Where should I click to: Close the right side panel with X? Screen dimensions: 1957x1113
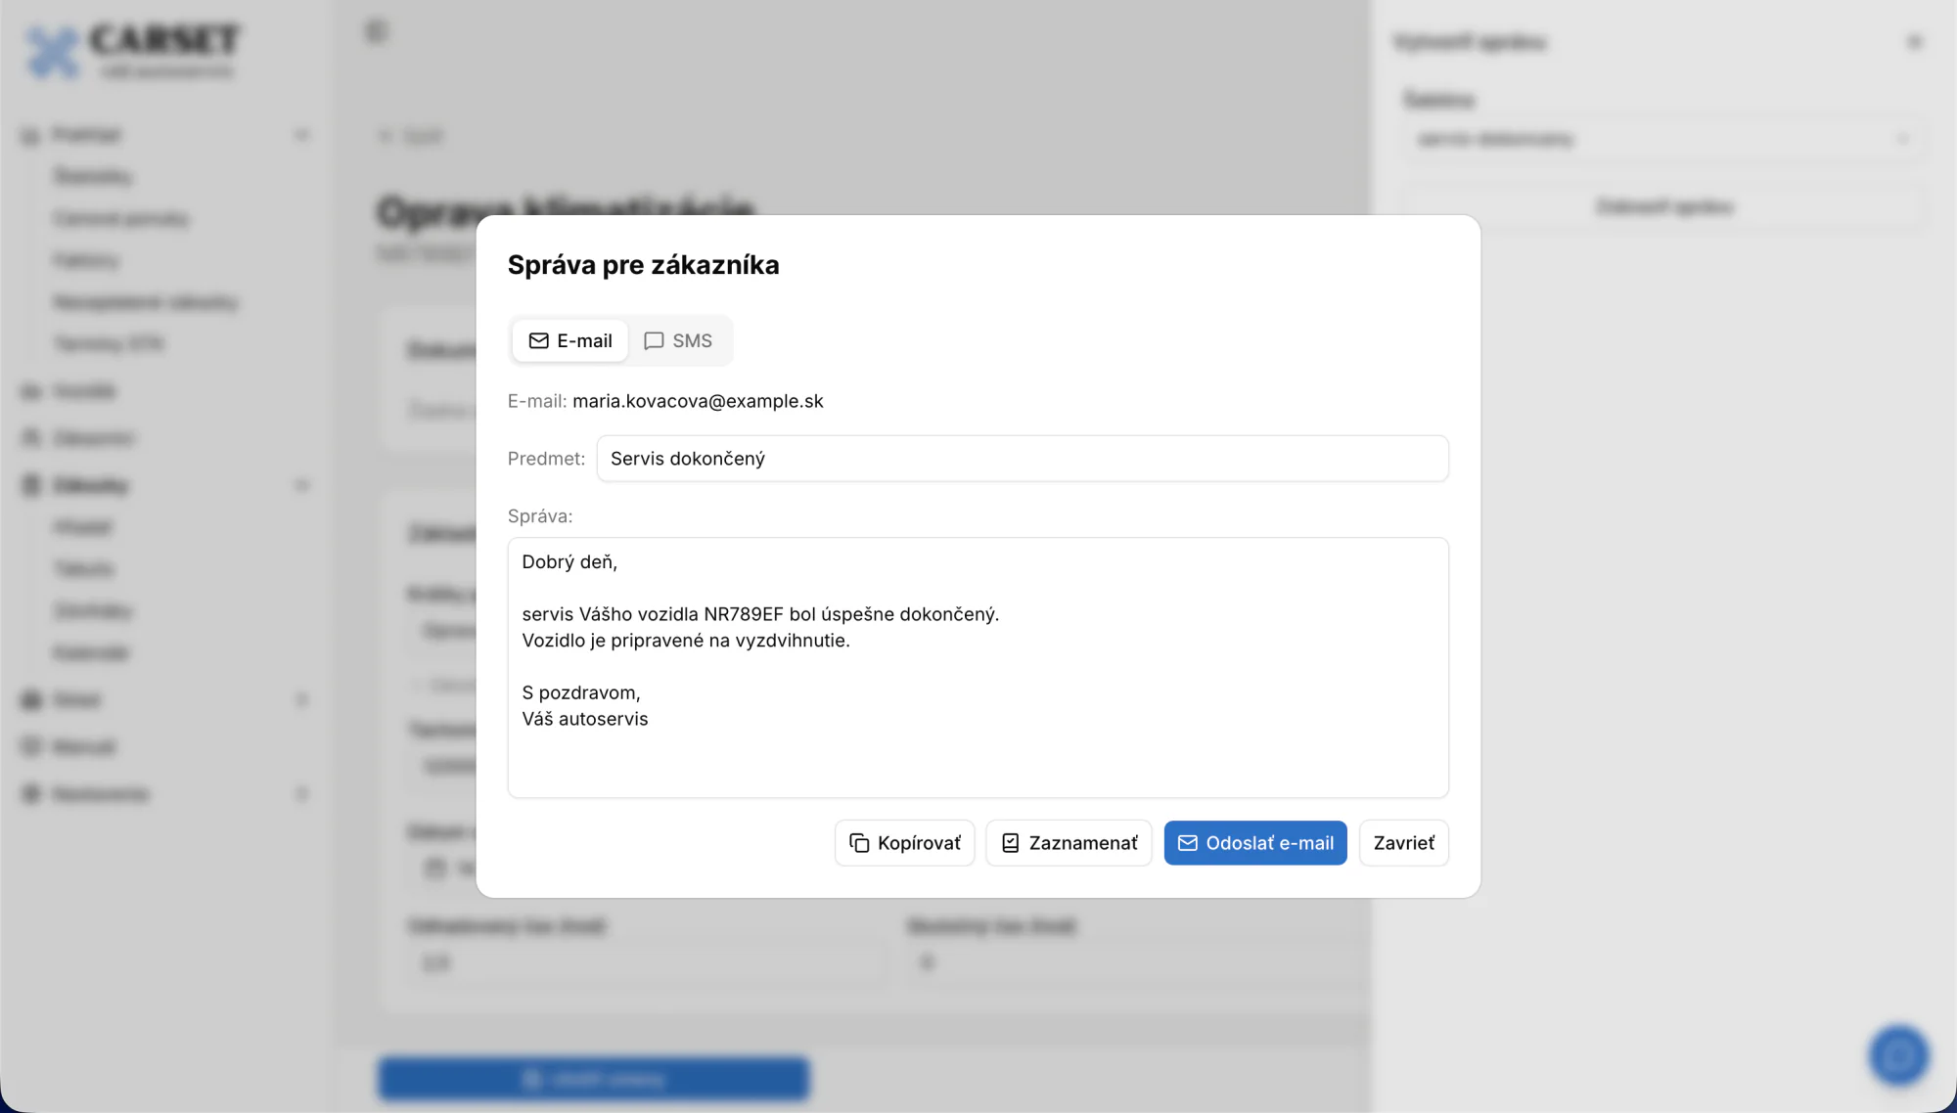pyautogui.click(x=1915, y=42)
